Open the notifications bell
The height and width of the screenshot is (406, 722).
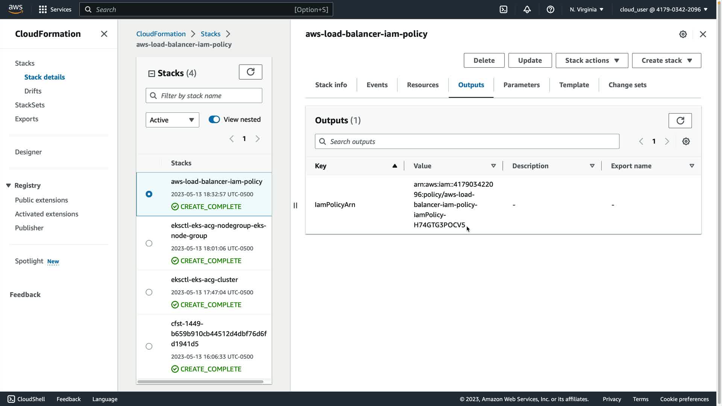tap(527, 9)
